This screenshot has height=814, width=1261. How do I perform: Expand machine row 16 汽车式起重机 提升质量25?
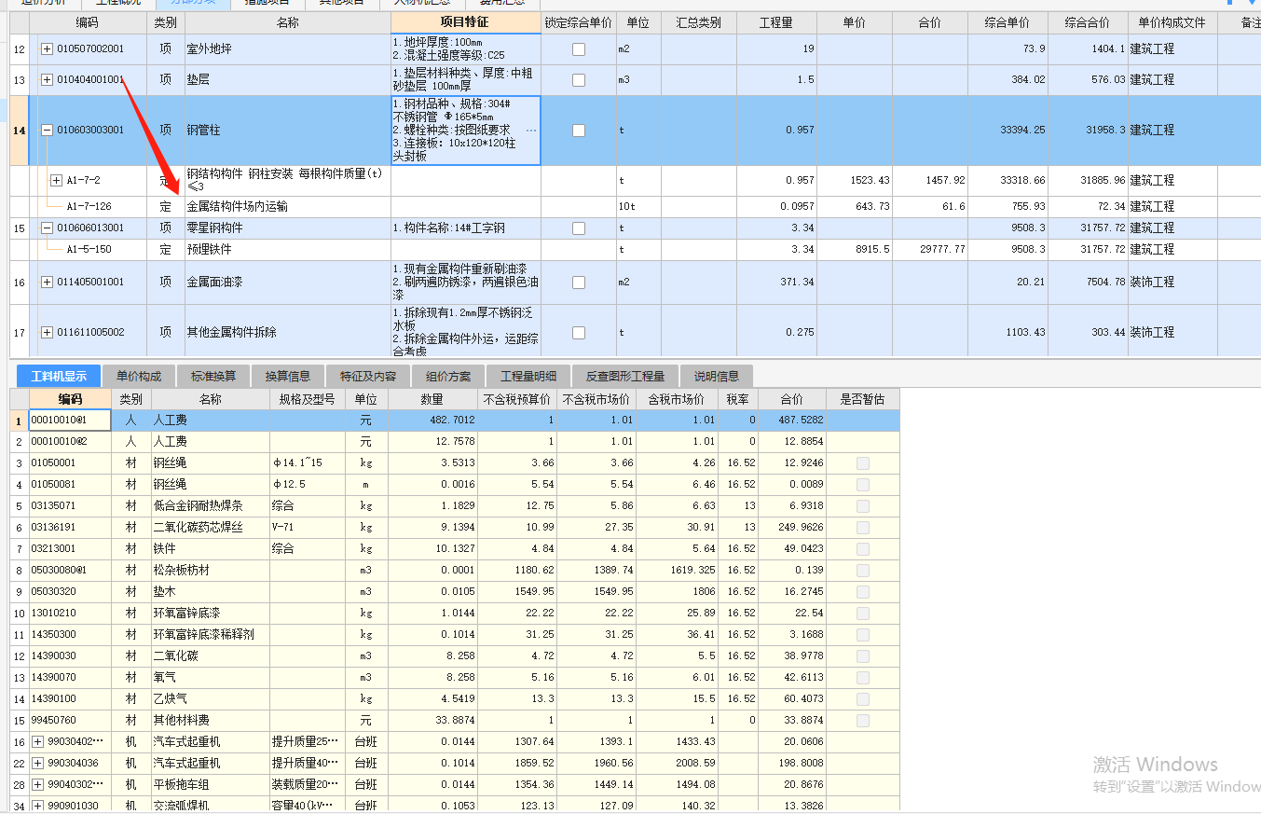(38, 741)
